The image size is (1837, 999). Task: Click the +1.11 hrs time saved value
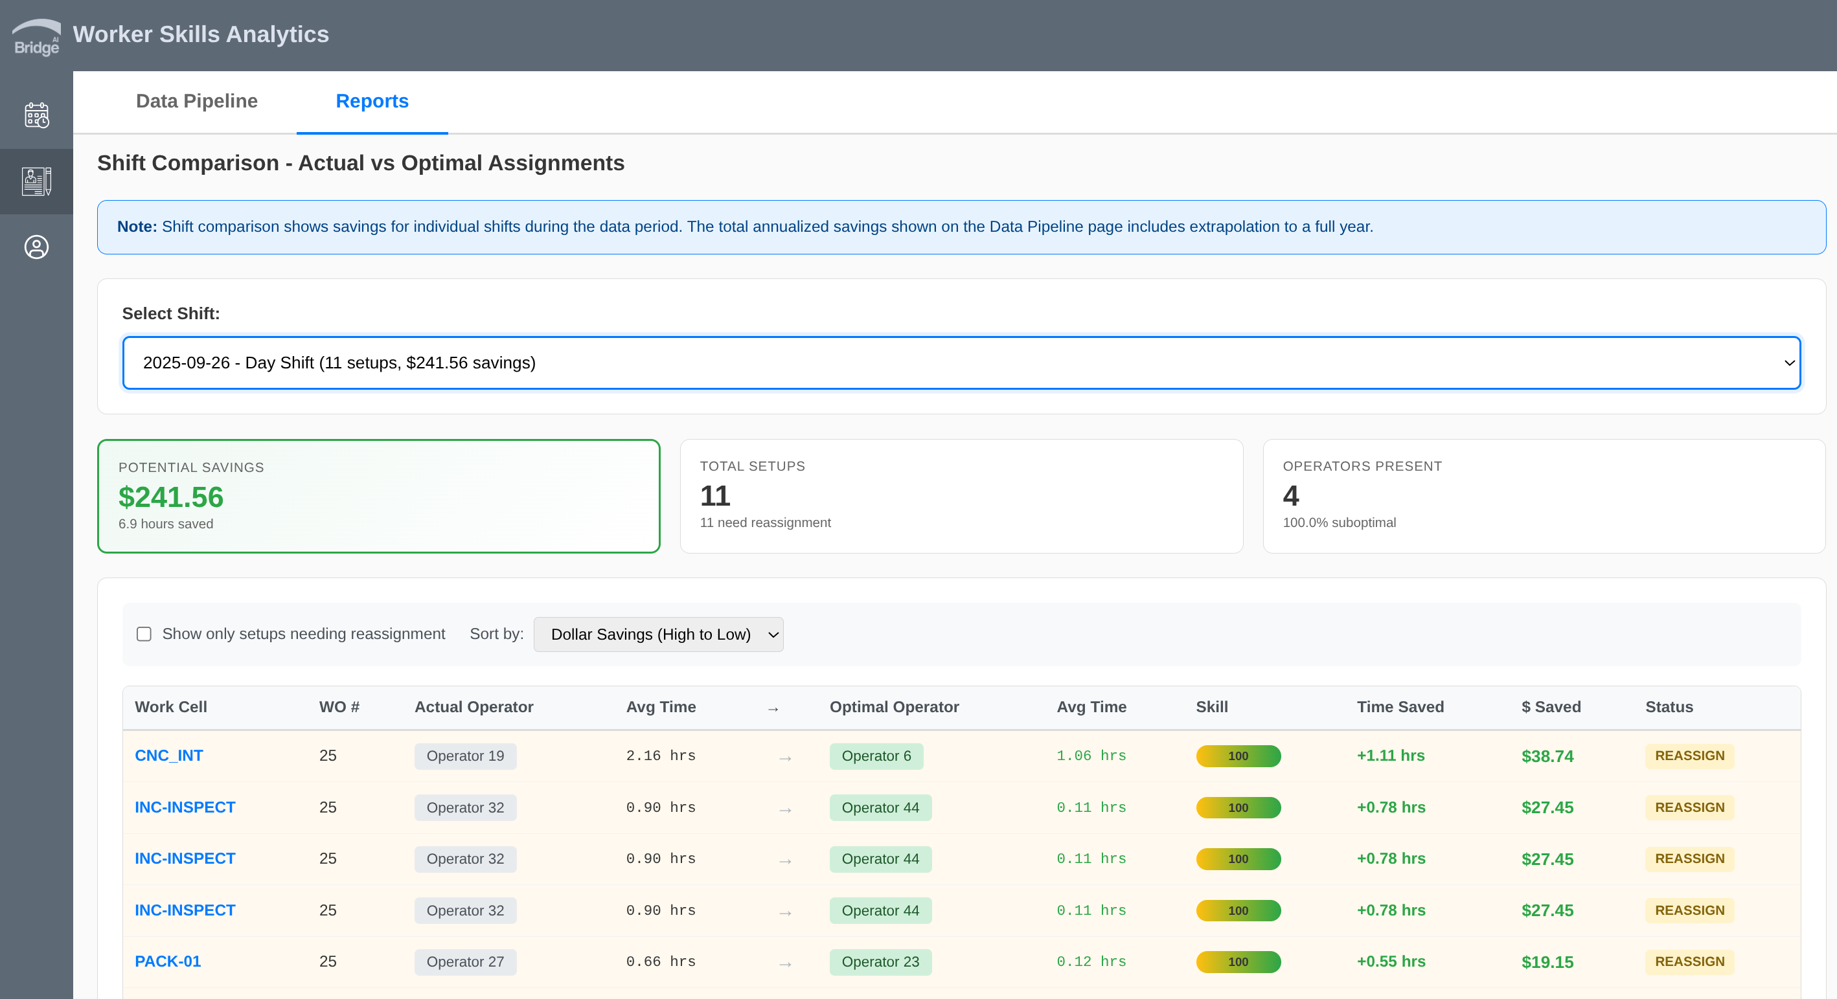coord(1390,756)
